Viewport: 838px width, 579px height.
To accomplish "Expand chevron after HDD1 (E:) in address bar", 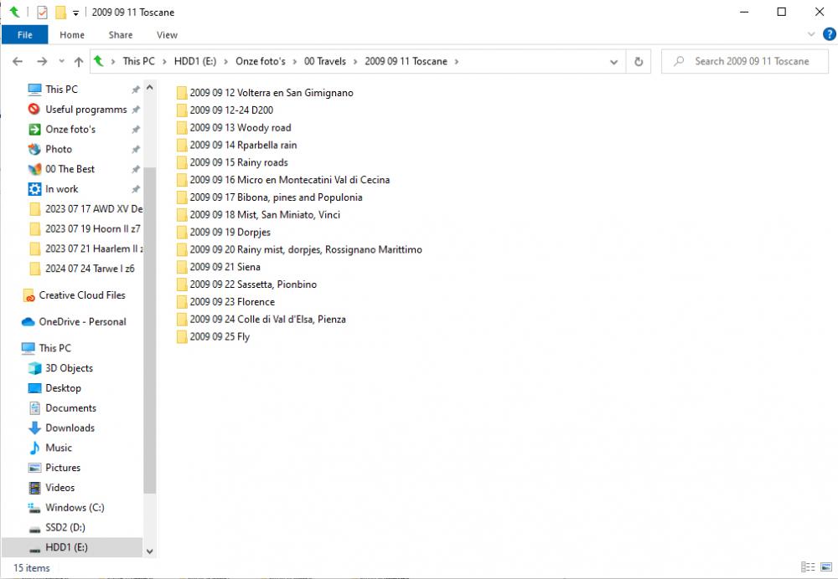I will (225, 62).
